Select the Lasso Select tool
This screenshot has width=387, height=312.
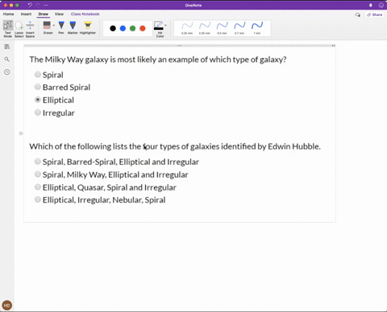pyautogui.click(x=19, y=29)
